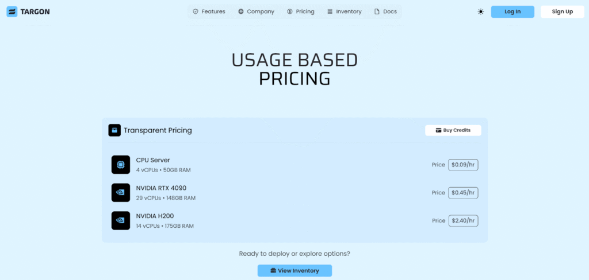Click the View Inventory button
The image size is (589, 280).
pos(294,270)
